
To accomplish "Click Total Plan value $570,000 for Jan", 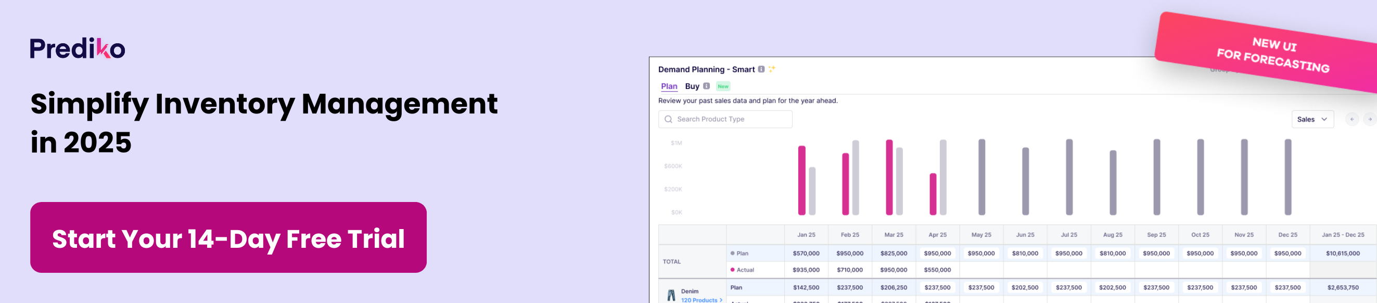I will 806,254.
